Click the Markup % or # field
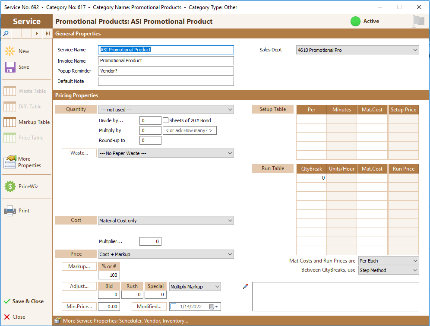Screen dimensions: 430x326 coord(109,275)
